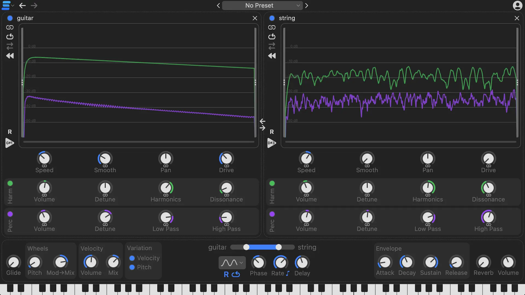Toggle the string layer blue enable dot
525x295 pixels.
point(272,18)
